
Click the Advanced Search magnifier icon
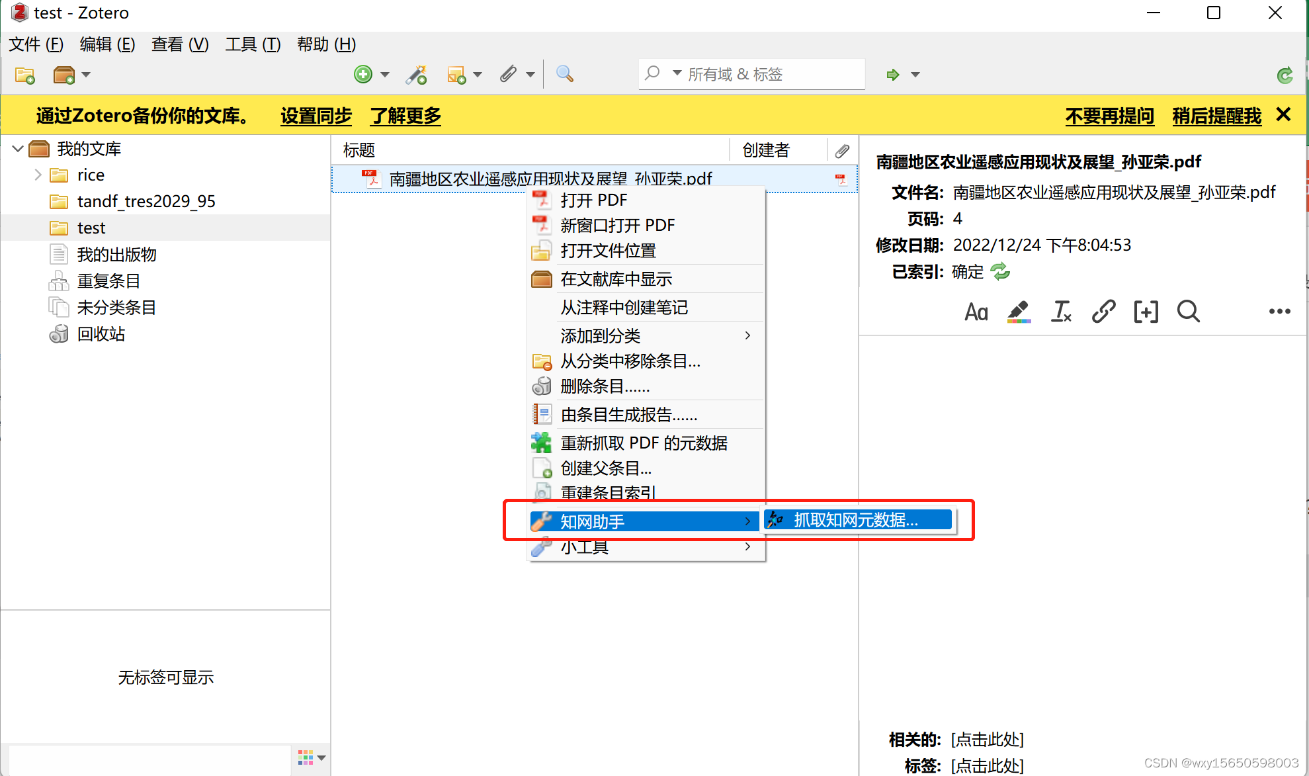(x=564, y=74)
